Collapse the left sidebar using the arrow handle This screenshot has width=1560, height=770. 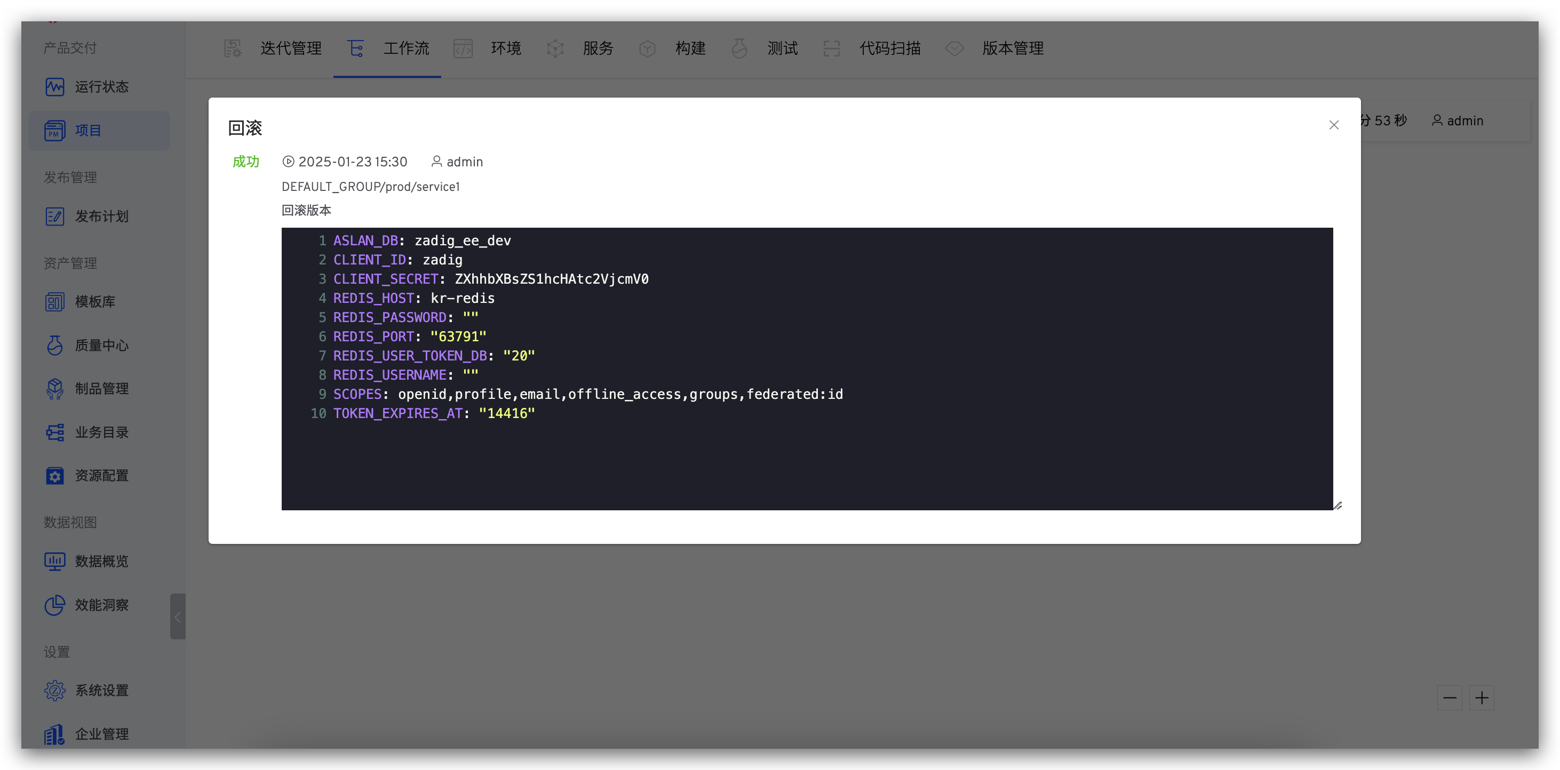tap(178, 617)
